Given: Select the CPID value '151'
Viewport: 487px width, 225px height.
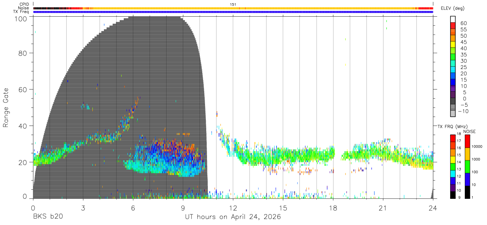Looking at the screenshot, I should [233, 4].
